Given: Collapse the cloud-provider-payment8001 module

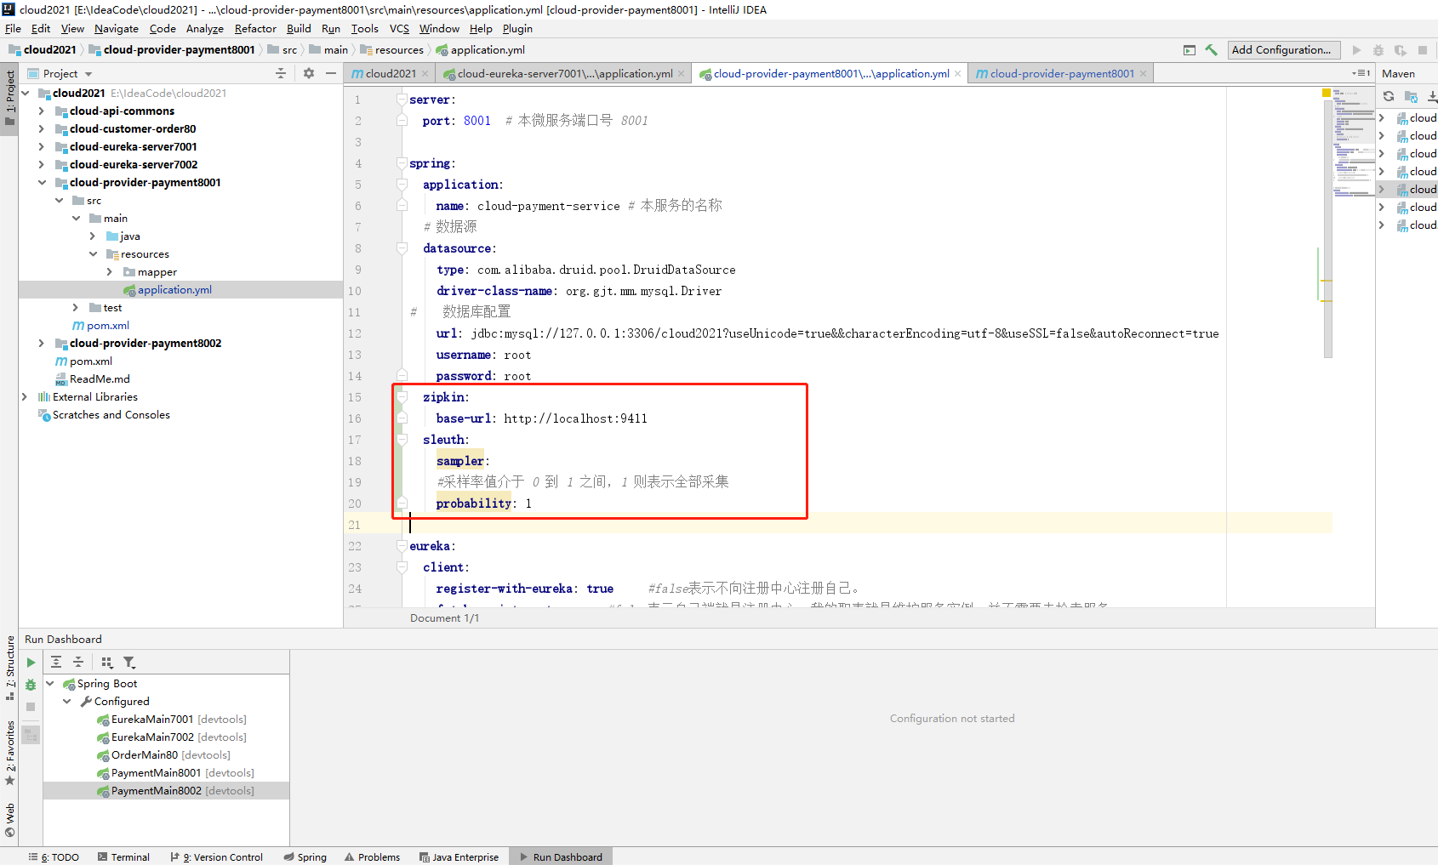Looking at the screenshot, I should click(x=41, y=183).
